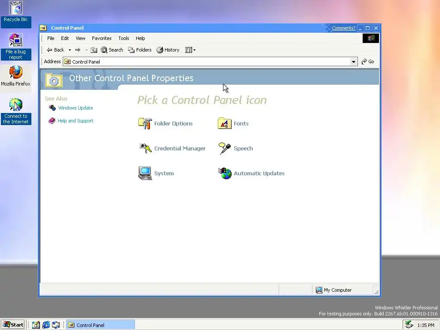This screenshot has height=330, width=440.
Task: Toggle the Folders pane button
Action: click(140, 50)
